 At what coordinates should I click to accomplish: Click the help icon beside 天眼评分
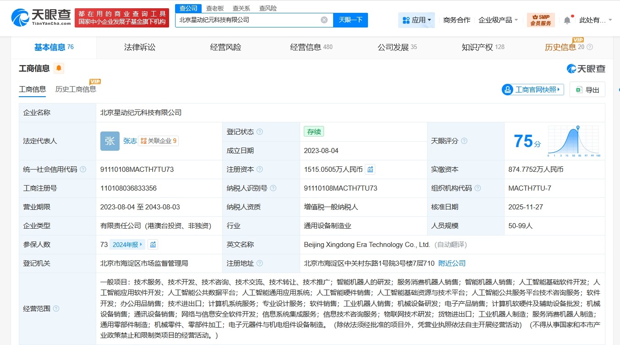pos(464,141)
